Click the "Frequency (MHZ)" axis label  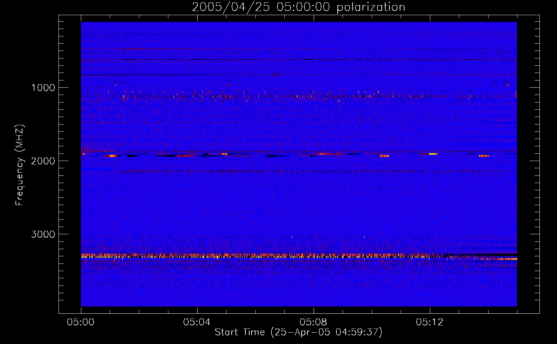pos(20,165)
